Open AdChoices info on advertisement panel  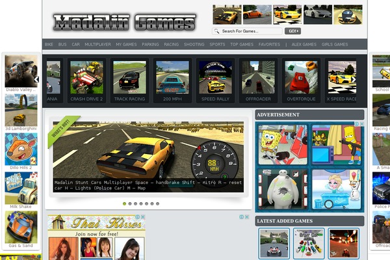[357, 124]
